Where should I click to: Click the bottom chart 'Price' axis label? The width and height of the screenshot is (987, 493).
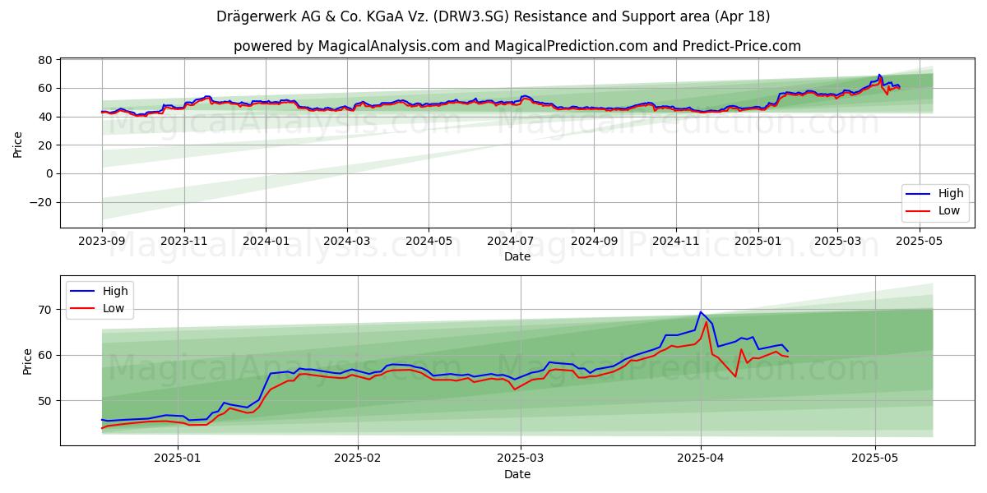pyautogui.click(x=28, y=361)
